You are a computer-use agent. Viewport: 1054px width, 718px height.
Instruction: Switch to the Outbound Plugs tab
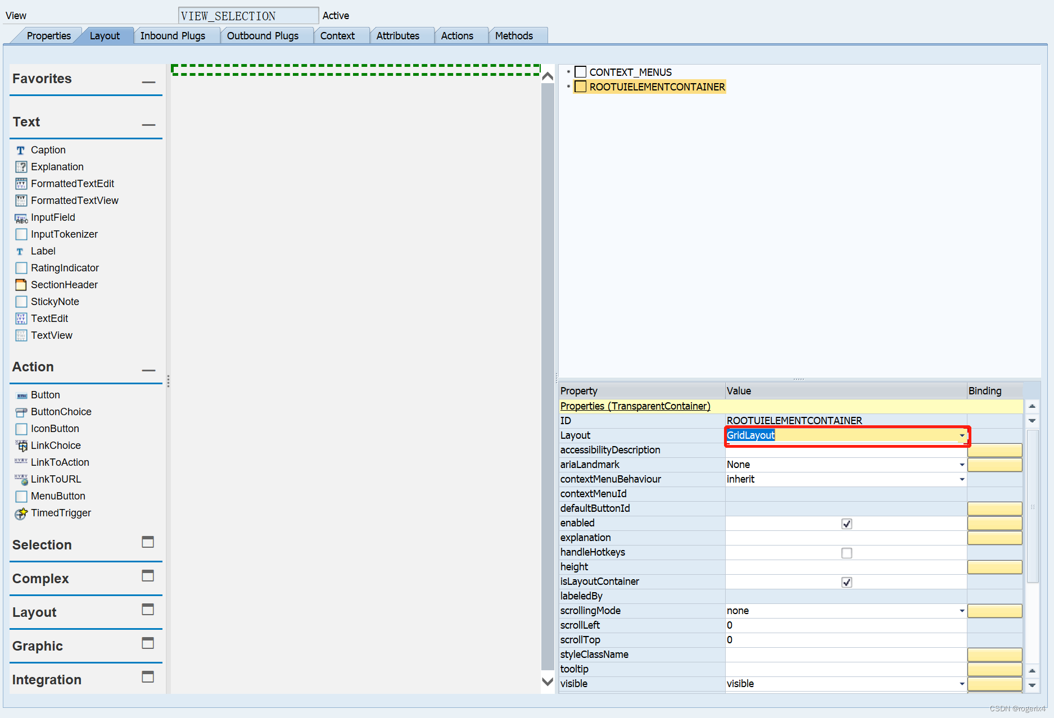(263, 35)
